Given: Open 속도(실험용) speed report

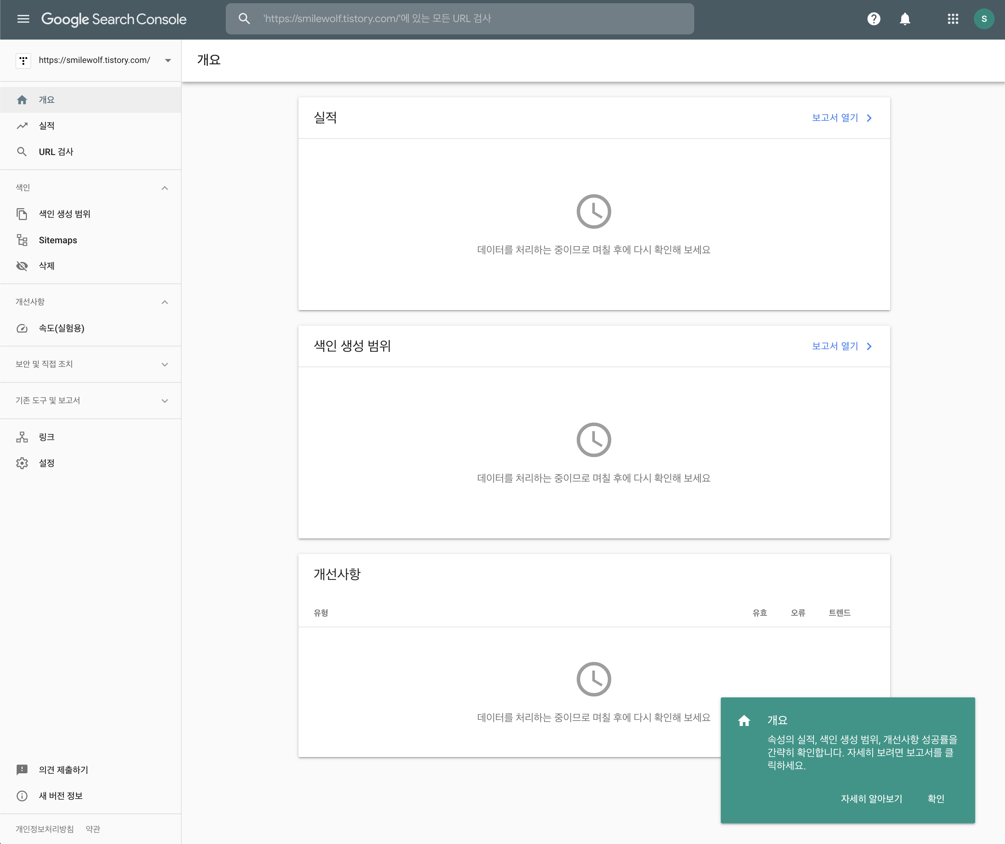Looking at the screenshot, I should coord(61,328).
